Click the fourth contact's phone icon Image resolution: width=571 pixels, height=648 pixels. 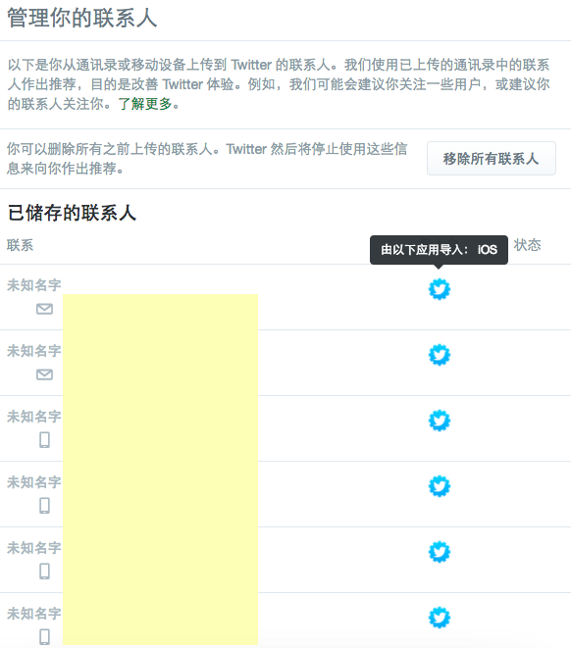tap(45, 506)
